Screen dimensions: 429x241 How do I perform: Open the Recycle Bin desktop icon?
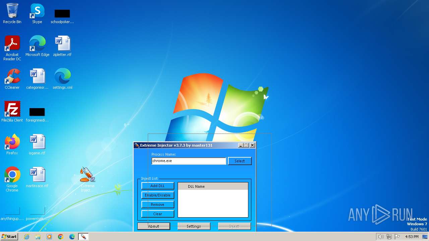point(12,13)
